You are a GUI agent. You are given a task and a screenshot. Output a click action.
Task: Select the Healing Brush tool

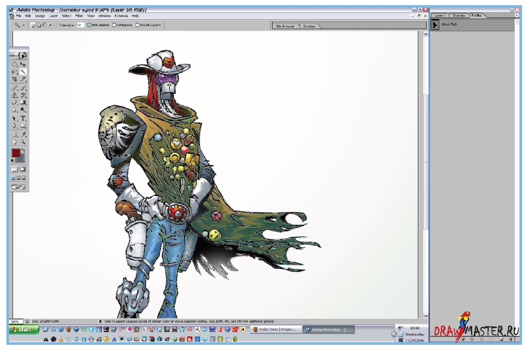(x=15, y=88)
